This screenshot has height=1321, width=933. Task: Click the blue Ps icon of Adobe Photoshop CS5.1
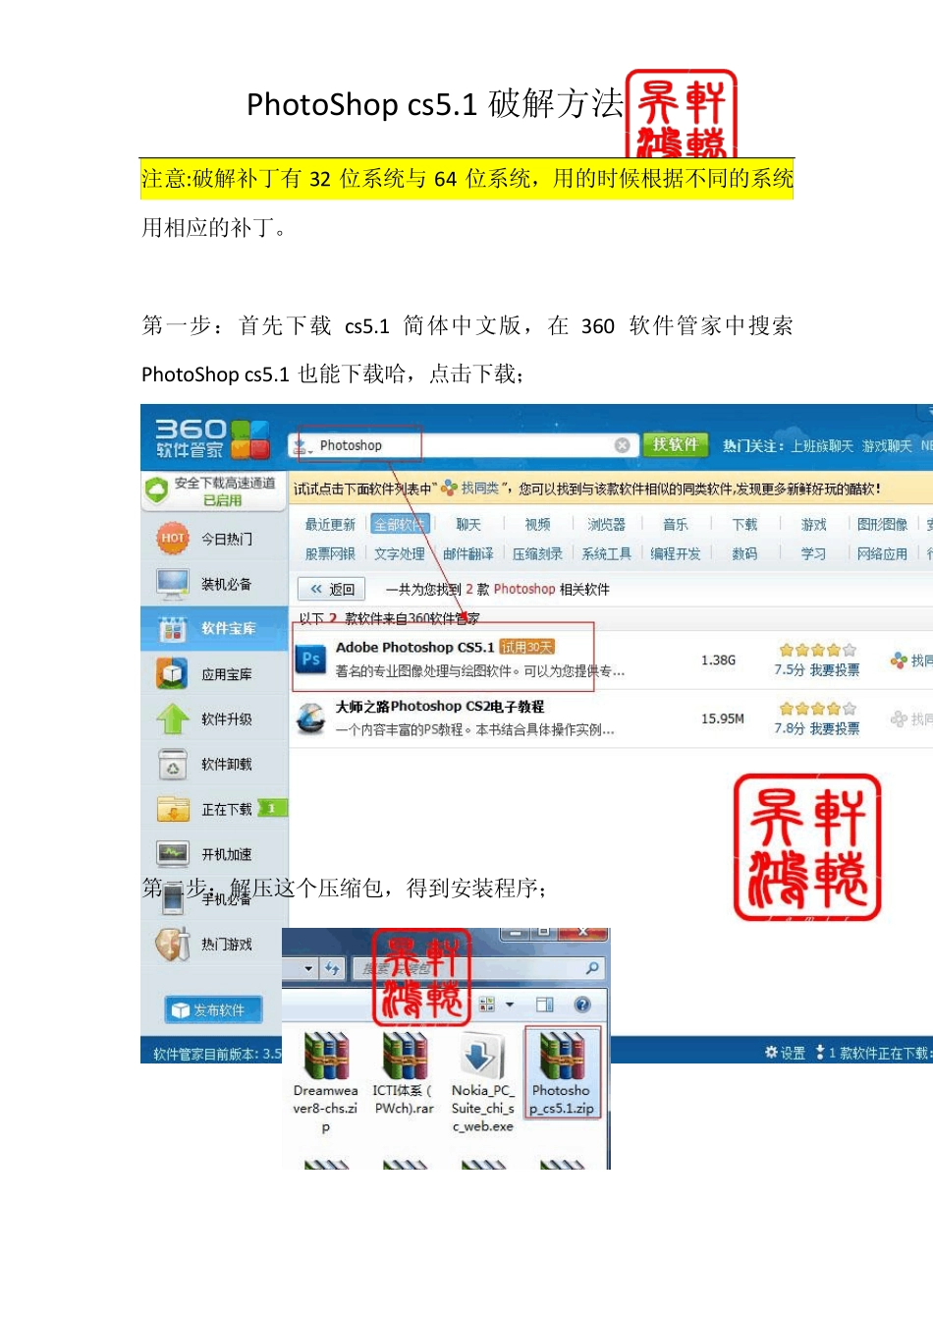[x=311, y=660]
